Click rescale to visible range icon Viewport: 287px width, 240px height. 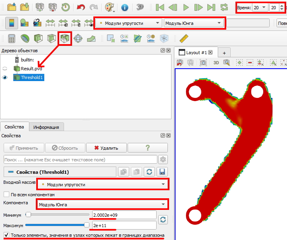pyautogui.click(x=89, y=23)
